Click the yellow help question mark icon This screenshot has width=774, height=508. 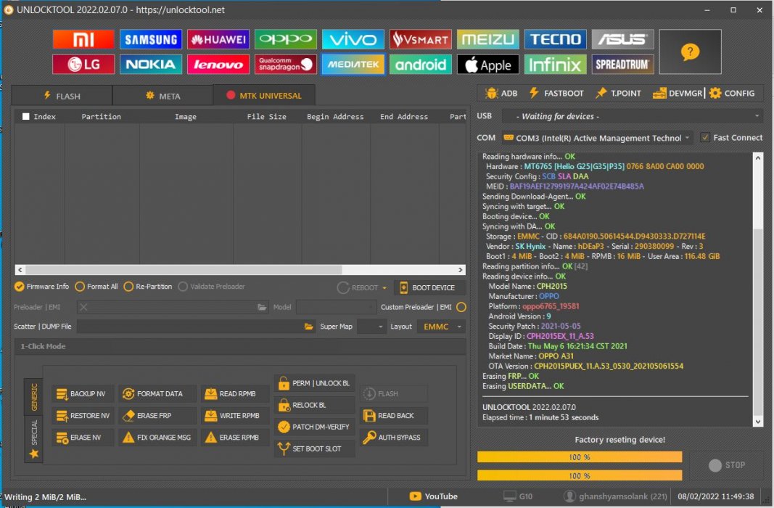coord(690,52)
